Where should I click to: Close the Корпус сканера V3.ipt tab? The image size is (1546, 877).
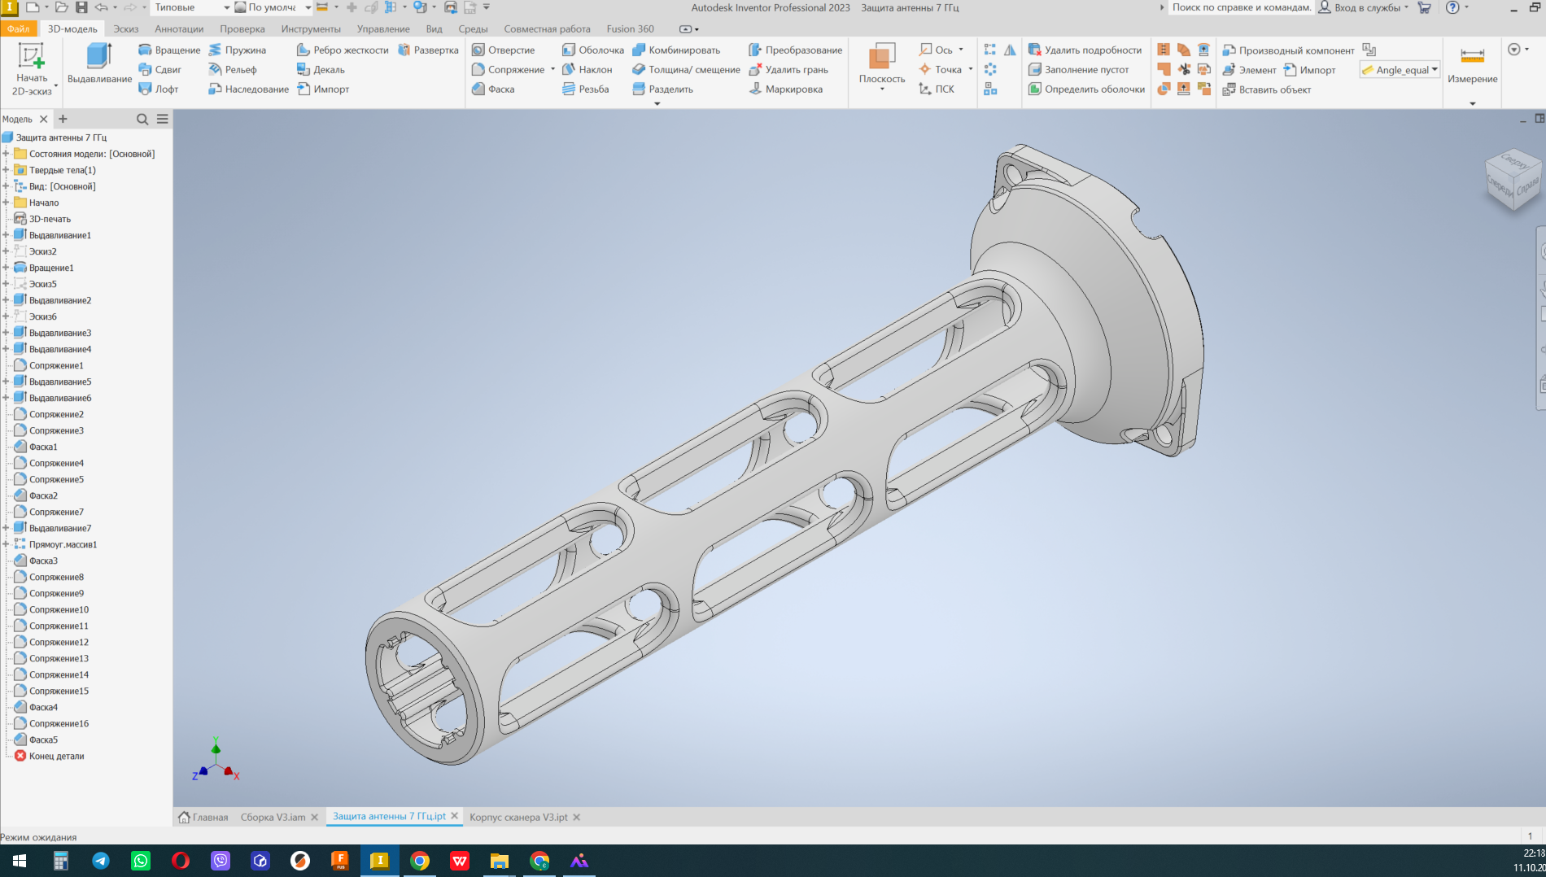pos(577,817)
